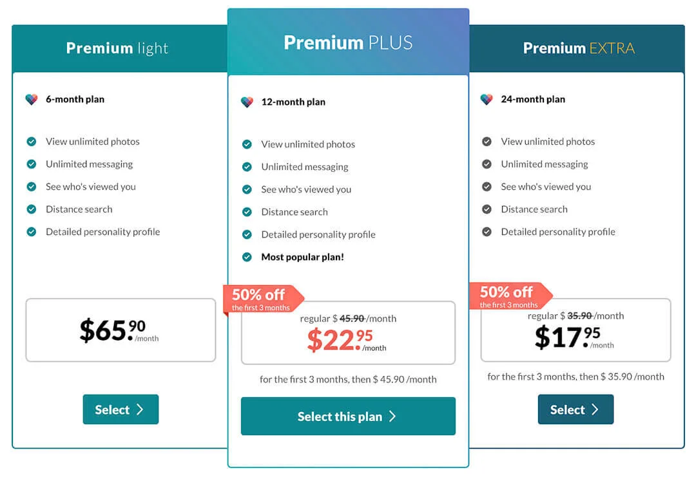The width and height of the screenshot is (696, 477).
Task: Click gray check beside Unlimited messaging in Premium EXTRA
Action: (x=487, y=164)
